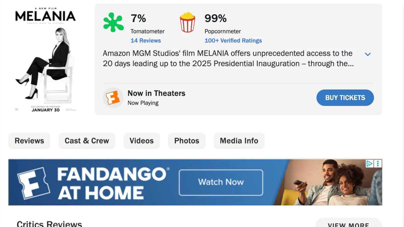Click the Fandango ticket logo icon

pos(113,98)
